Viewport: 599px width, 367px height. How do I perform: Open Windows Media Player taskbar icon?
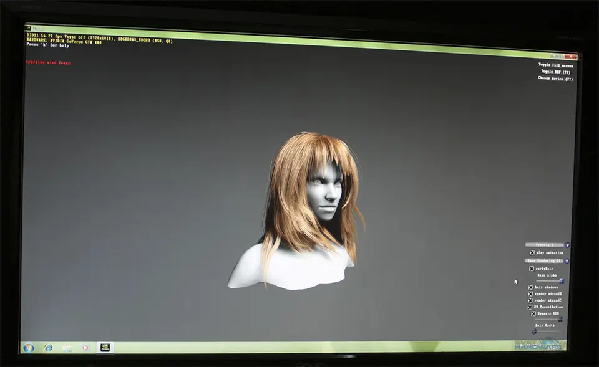(85, 348)
